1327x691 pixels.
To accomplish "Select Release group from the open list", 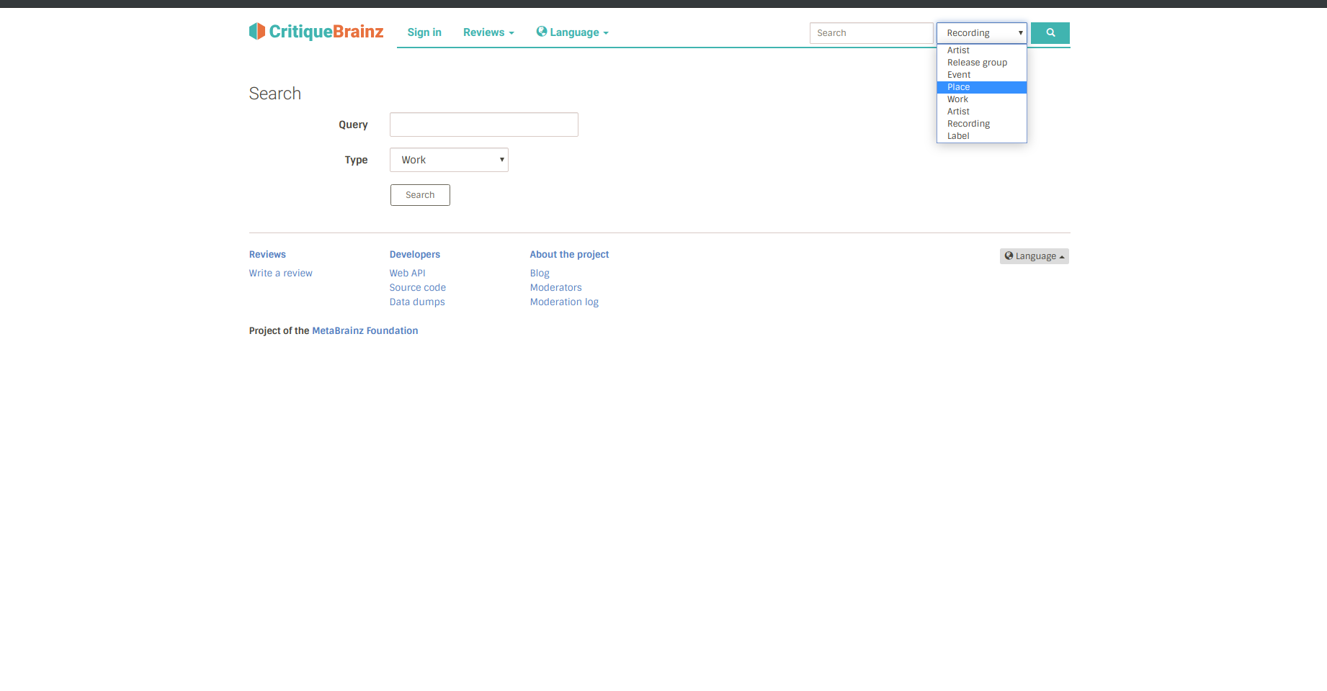I will pyautogui.click(x=976, y=63).
